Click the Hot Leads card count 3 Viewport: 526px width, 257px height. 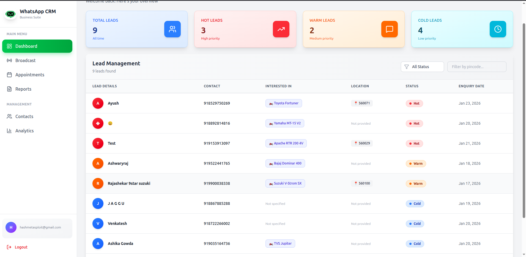203,30
